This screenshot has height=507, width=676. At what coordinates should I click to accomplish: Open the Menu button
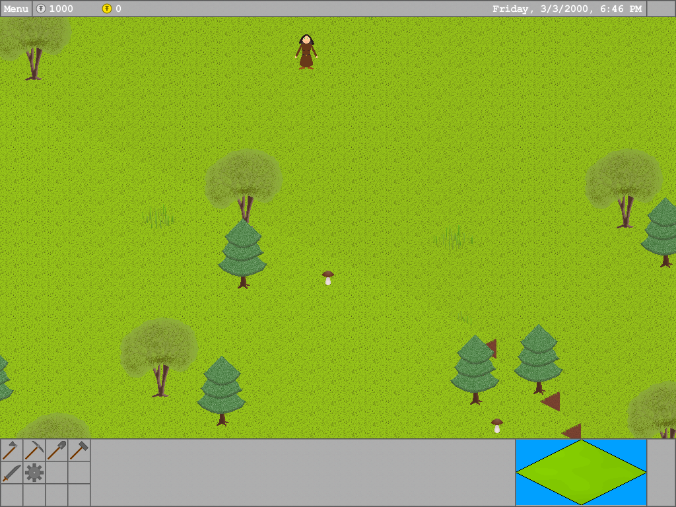[x=16, y=9]
